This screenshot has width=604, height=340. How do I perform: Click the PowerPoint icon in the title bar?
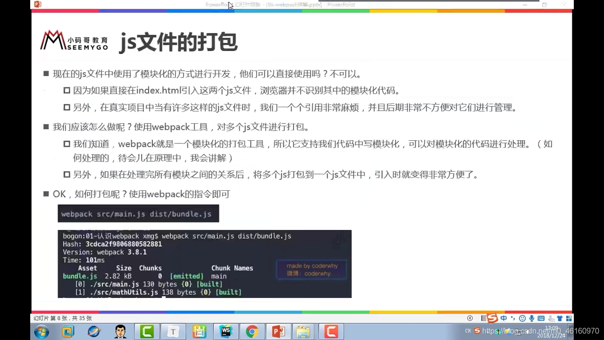[x=38, y=5]
